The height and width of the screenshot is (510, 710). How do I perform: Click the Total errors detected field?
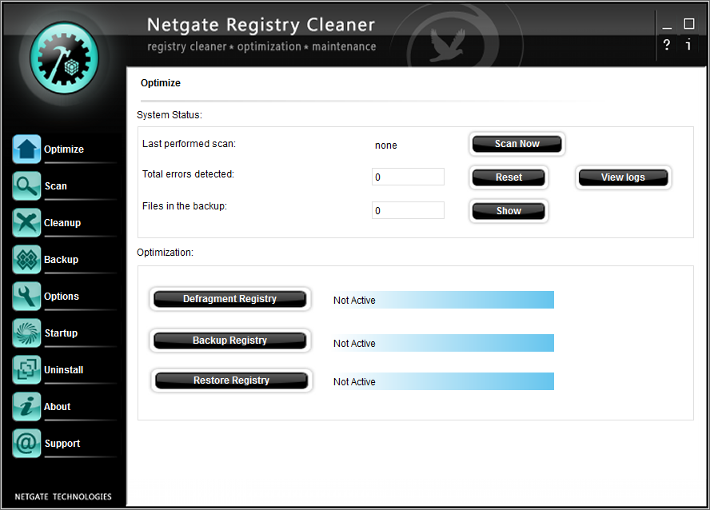tap(408, 177)
